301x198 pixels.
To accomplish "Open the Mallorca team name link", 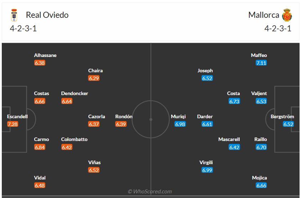I will pos(264,15).
